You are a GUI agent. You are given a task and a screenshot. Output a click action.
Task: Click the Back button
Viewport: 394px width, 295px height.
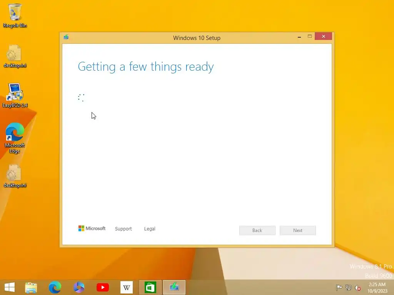tap(257, 230)
